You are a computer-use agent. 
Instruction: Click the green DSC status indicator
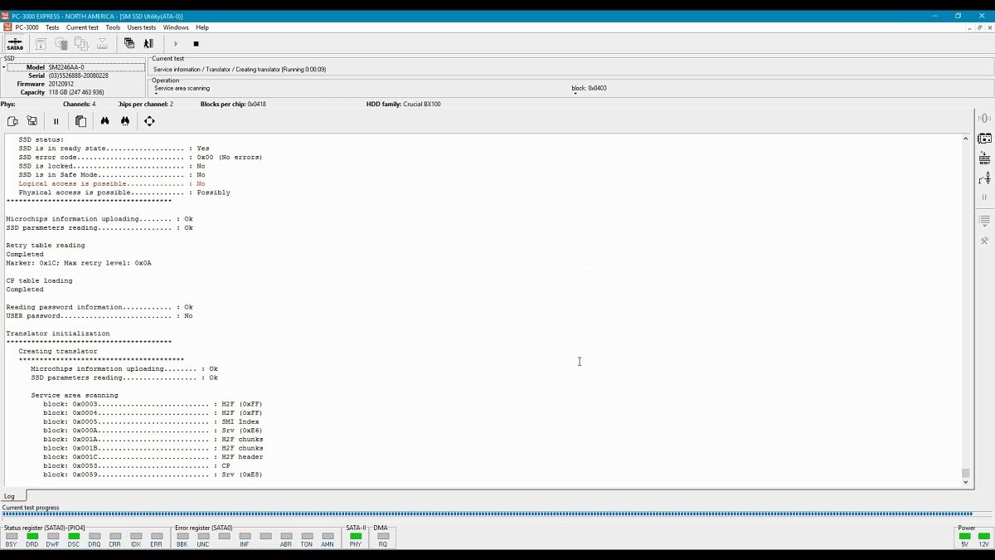pyautogui.click(x=74, y=537)
